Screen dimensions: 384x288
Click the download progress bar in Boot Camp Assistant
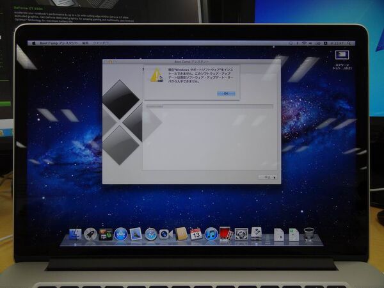pos(210,106)
